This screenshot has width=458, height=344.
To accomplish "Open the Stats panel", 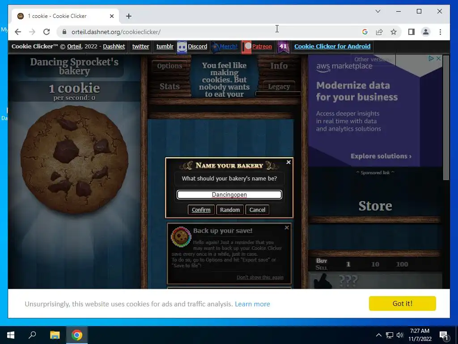I will pos(170,86).
